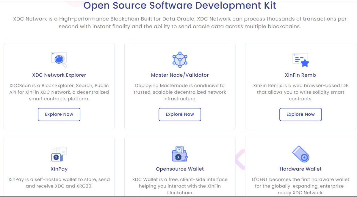357x197 pixels.
Task: Select the 'XDCScan is a Block Explorer' description
Action: [x=59, y=92]
